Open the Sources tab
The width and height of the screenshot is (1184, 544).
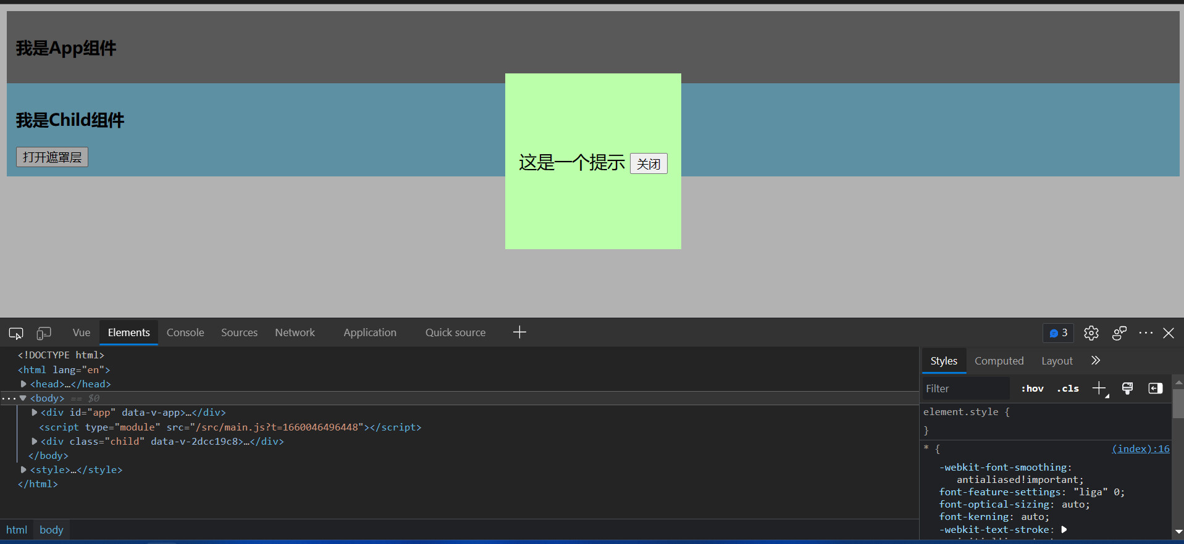[240, 332]
